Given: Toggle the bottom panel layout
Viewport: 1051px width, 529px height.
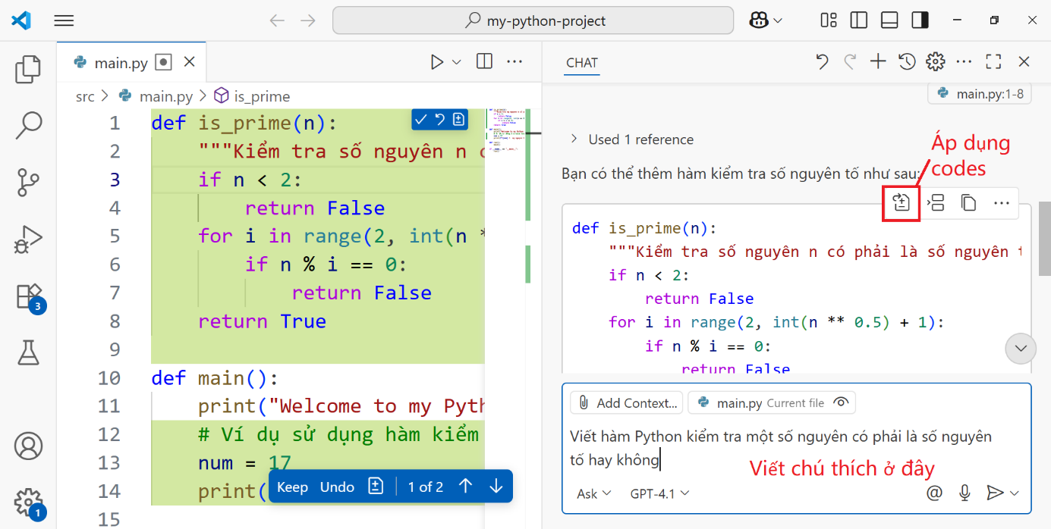Looking at the screenshot, I should [889, 20].
